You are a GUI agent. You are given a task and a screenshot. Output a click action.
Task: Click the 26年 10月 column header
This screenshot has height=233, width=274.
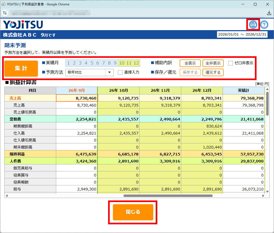pos(118,90)
